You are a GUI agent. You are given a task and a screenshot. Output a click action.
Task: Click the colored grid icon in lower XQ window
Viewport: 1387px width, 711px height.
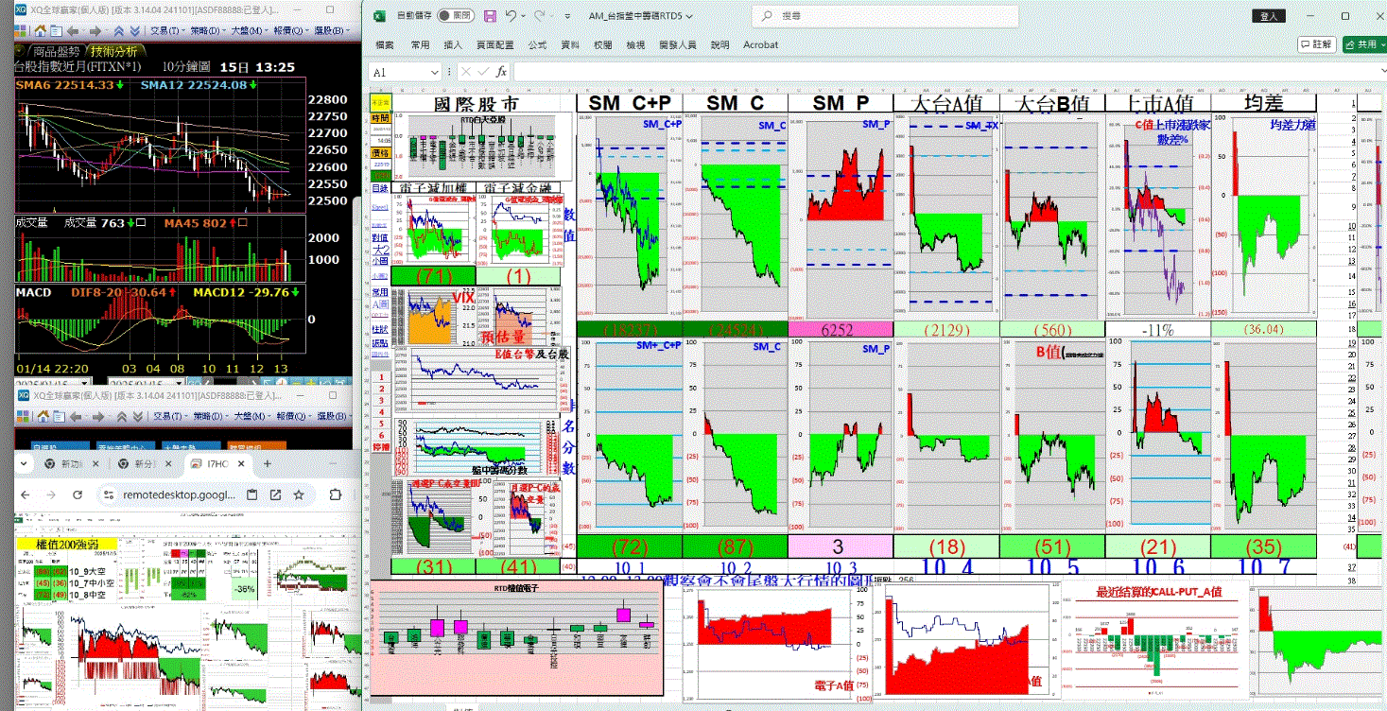click(23, 417)
